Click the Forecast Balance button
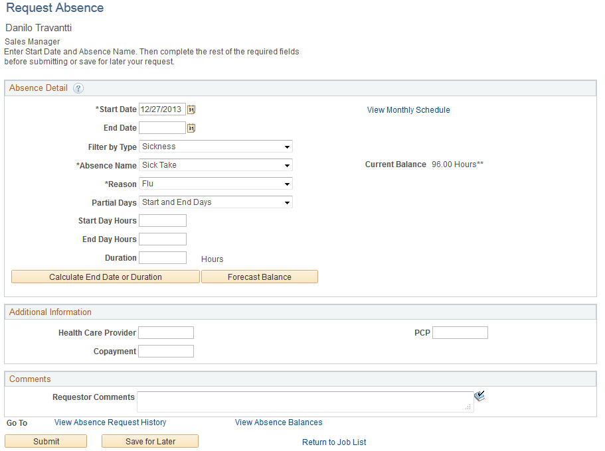Viewport: 605px width, 451px height. (x=259, y=276)
